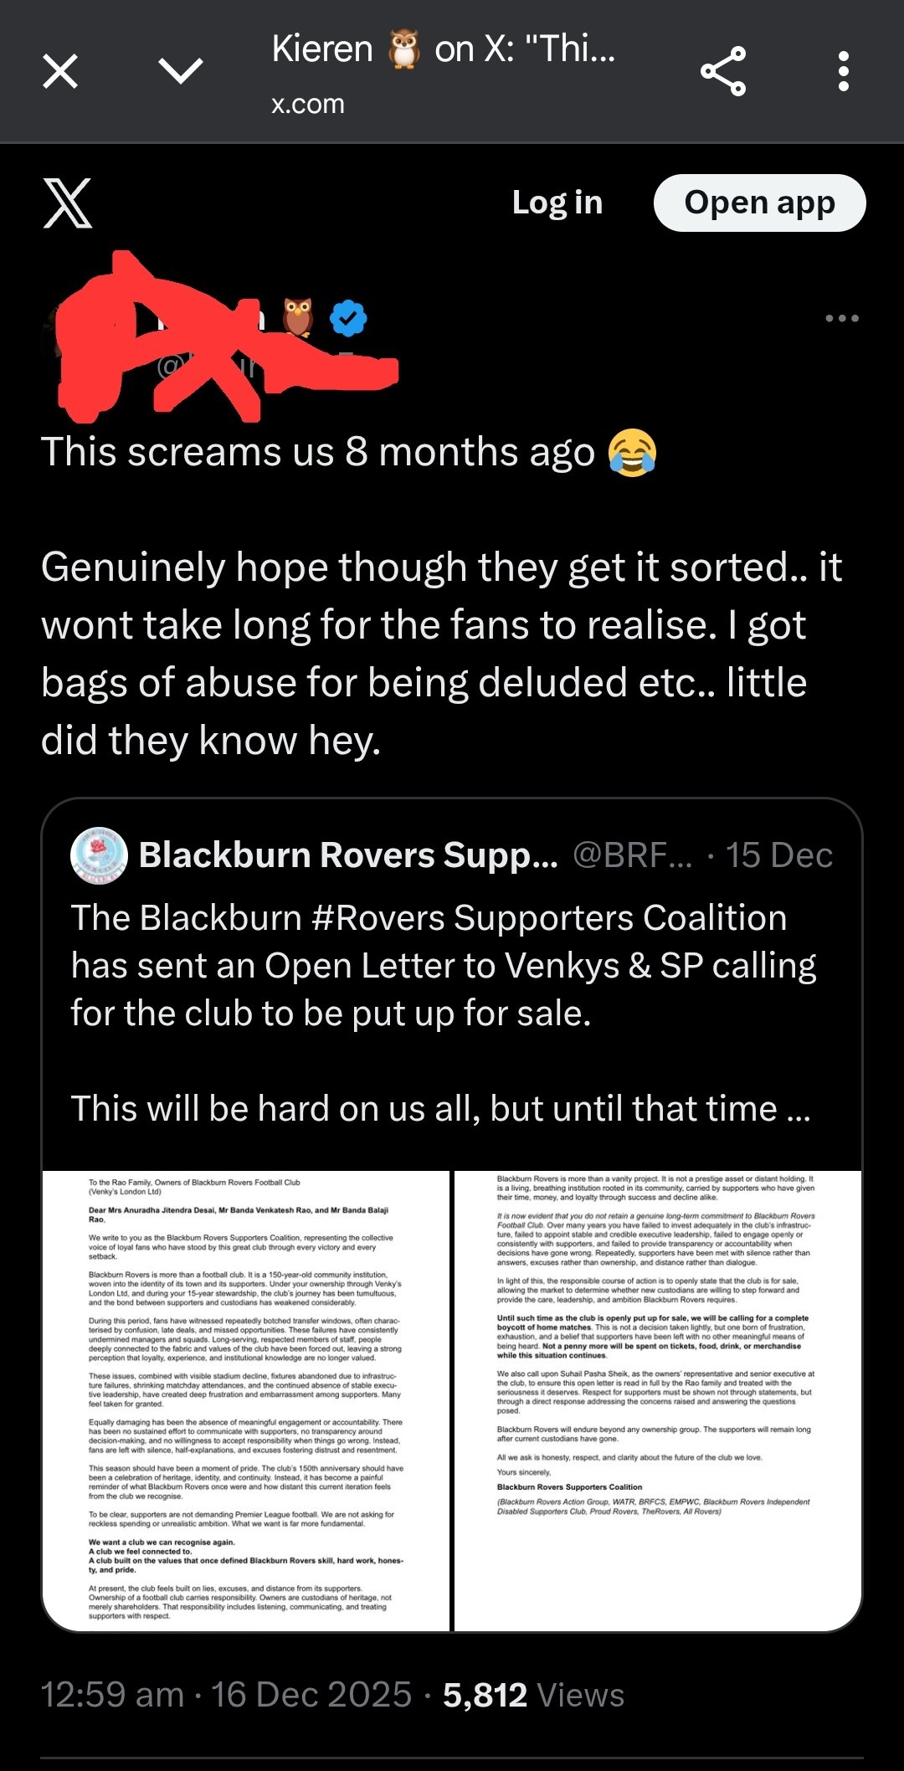This screenshot has height=1771, width=904.
Task: Tap the 15 Dec date on quoted tweet
Action: 778,855
